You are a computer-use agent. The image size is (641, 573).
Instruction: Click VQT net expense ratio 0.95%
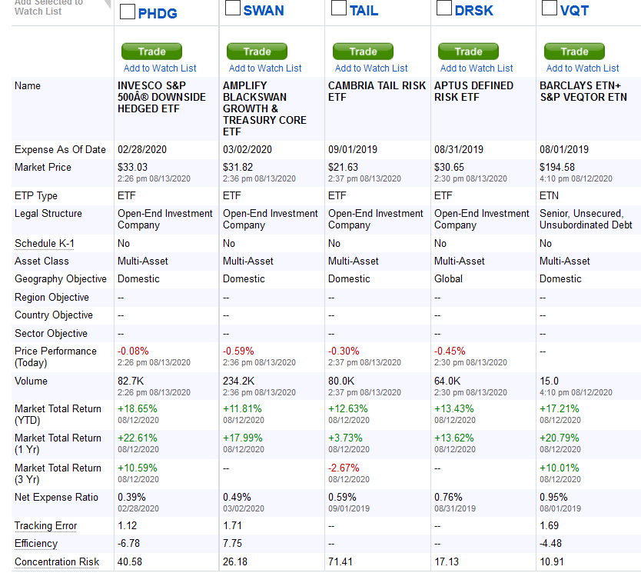point(553,498)
